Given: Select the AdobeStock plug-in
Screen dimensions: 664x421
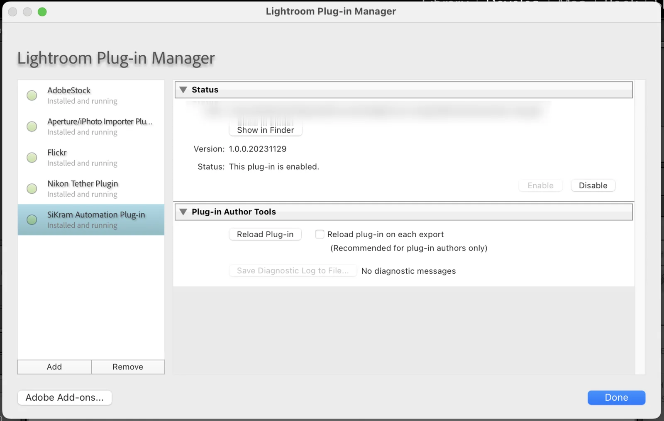Looking at the screenshot, I should pos(91,95).
